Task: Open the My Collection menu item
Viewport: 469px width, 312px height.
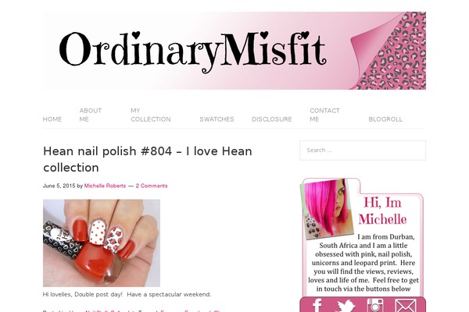Action: point(151,115)
